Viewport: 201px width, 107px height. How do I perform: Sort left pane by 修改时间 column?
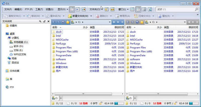(x=119, y=27)
